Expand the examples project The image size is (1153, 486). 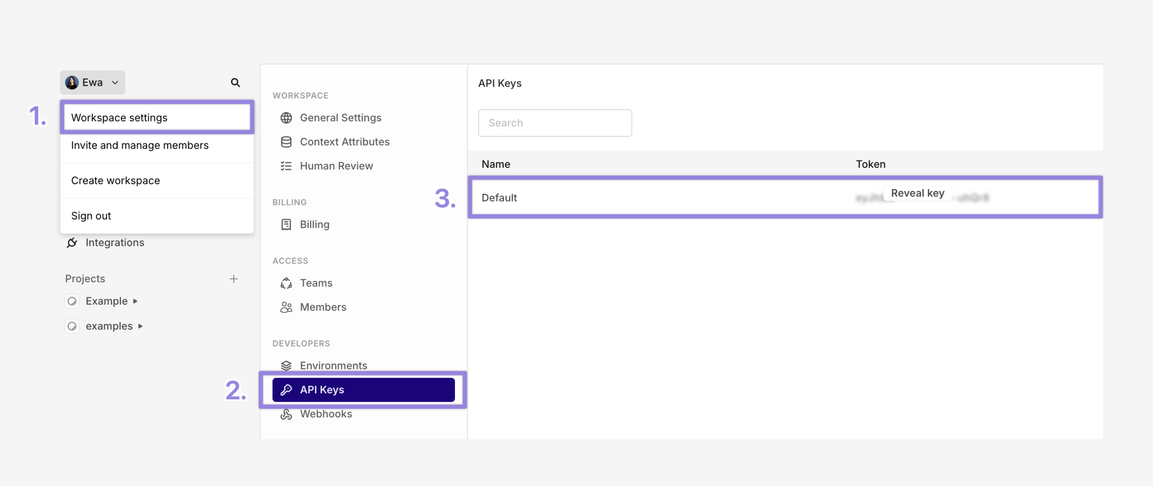[x=140, y=326]
